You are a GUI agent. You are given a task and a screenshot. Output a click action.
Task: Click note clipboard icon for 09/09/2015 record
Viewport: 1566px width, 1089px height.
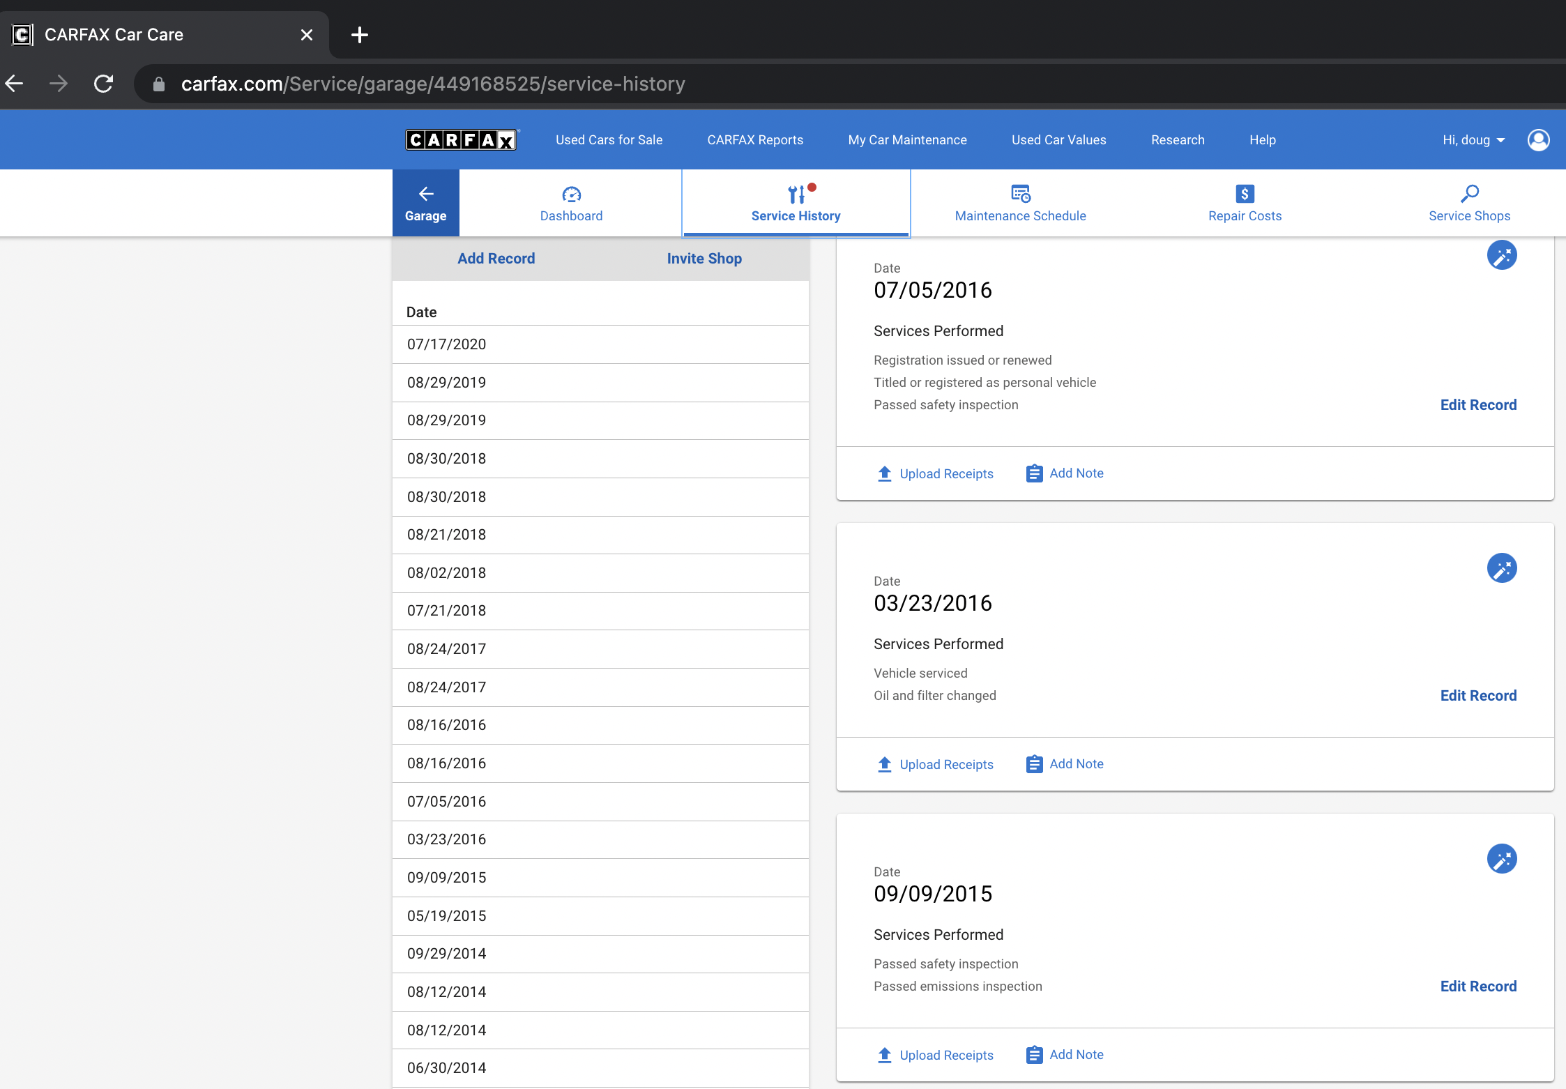tap(1035, 1055)
